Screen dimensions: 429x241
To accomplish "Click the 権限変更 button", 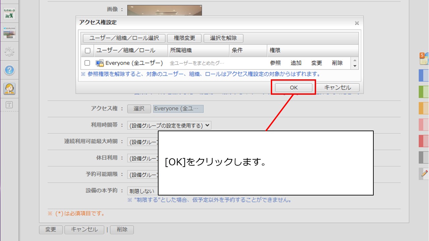I will pyautogui.click(x=184, y=38).
